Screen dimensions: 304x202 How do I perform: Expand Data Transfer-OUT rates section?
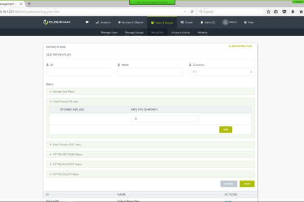[151, 145]
